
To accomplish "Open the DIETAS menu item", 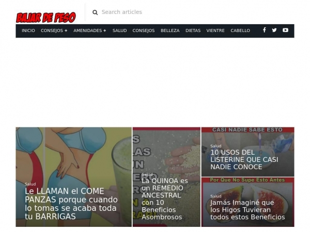I will 193,30.
